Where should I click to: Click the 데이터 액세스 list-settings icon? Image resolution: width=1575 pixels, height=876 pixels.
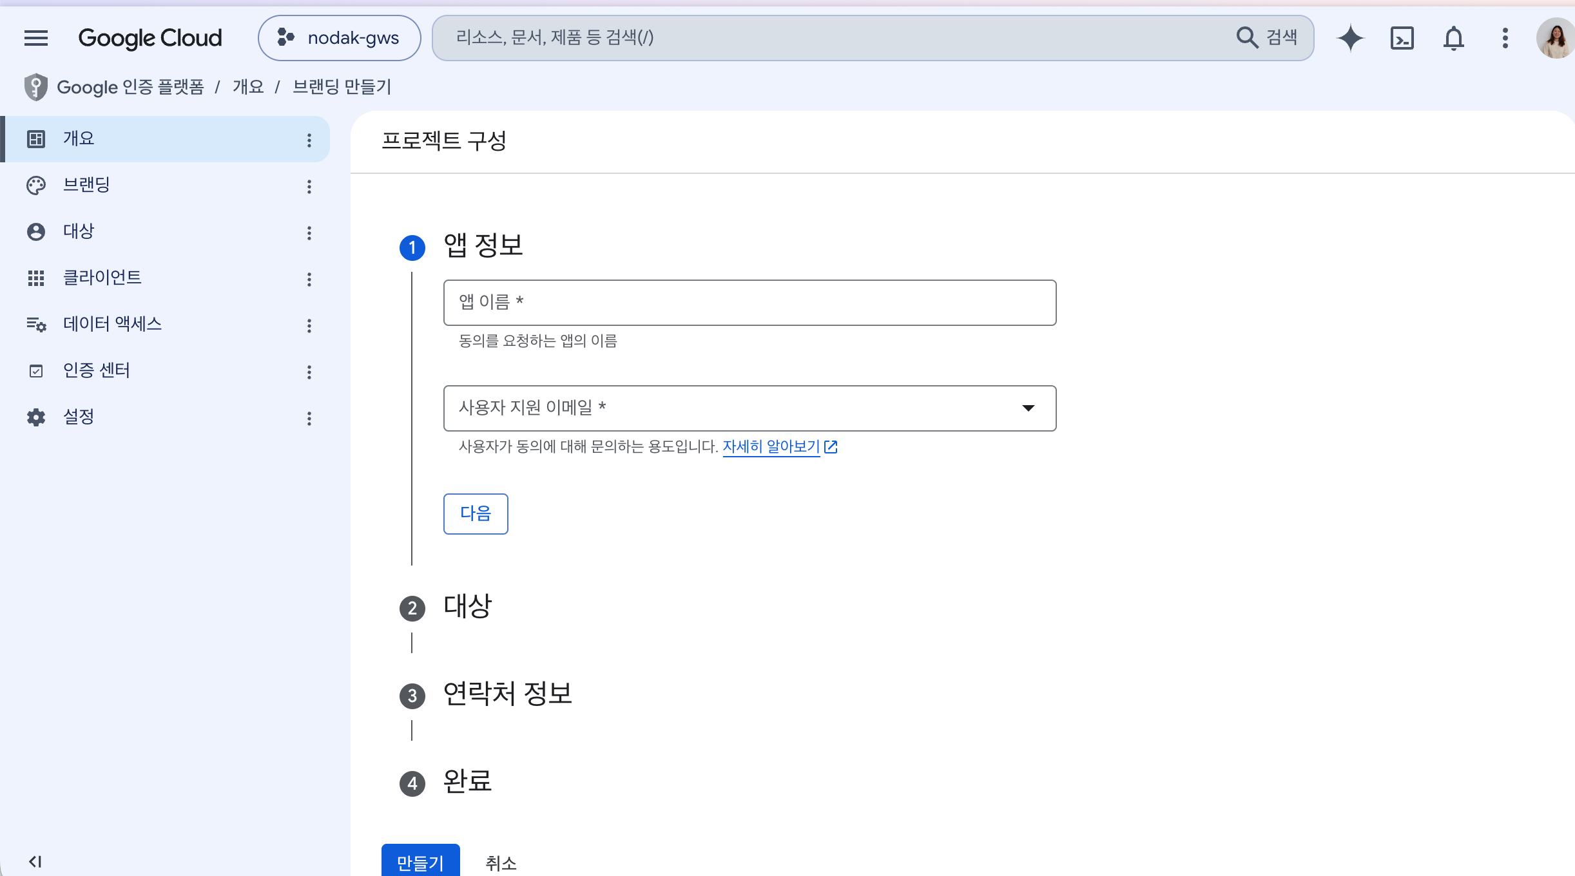coord(36,325)
